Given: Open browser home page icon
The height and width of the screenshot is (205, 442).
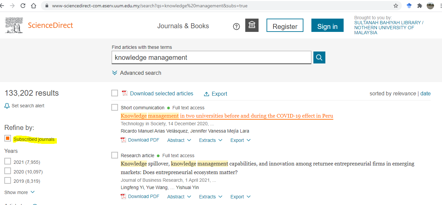Looking at the screenshot, I should [x=34, y=6].
